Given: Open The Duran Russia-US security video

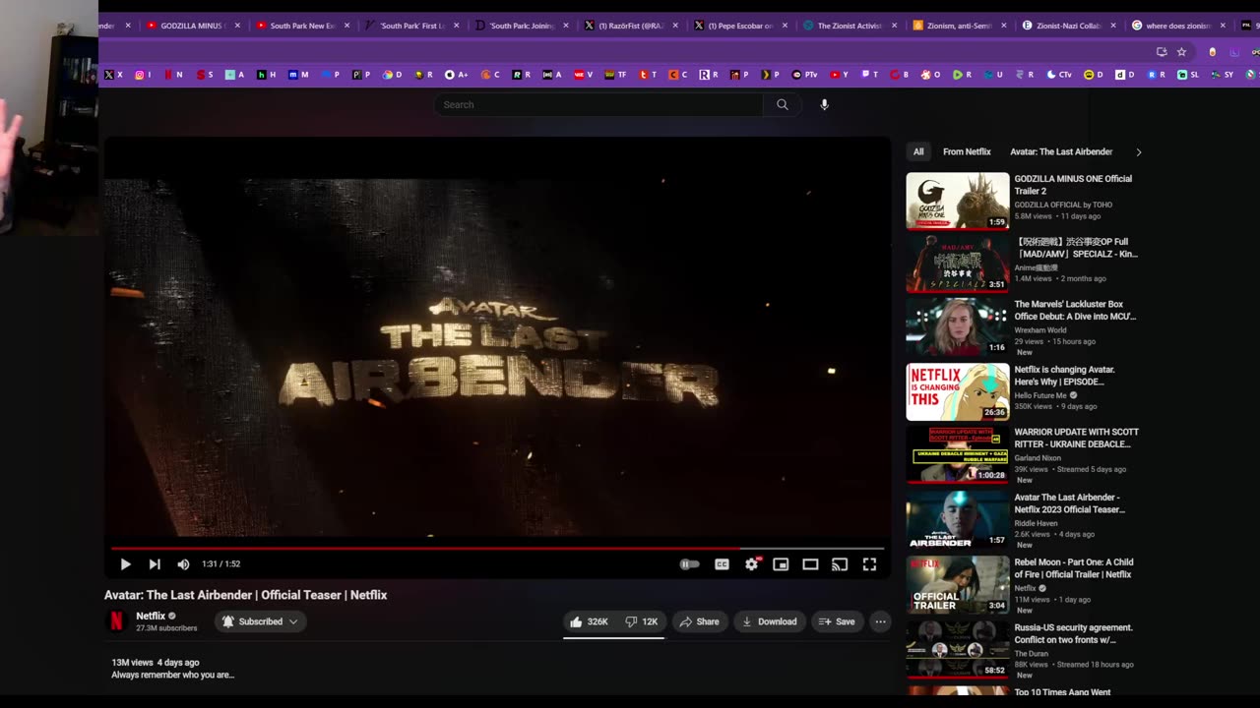Looking at the screenshot, I should click(x=1074, y=633).
